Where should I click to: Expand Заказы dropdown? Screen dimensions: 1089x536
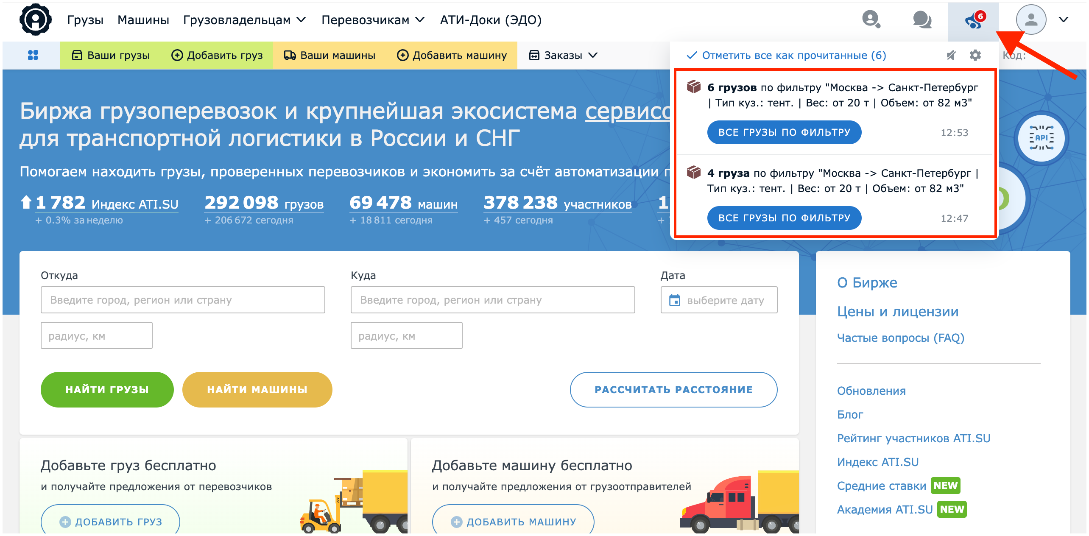coord(564,55)
